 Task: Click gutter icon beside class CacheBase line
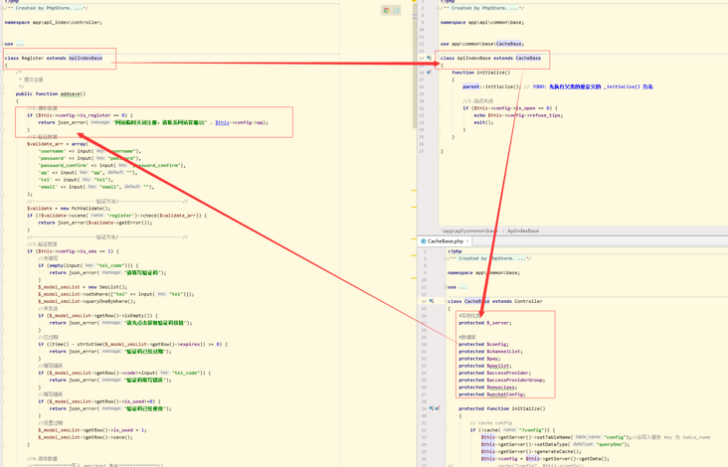tap(432, 301)
